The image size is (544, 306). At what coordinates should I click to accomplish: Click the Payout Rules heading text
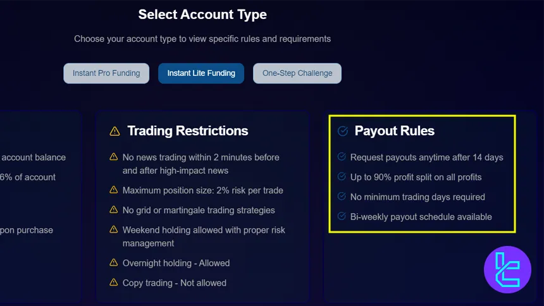coord(394,131)
